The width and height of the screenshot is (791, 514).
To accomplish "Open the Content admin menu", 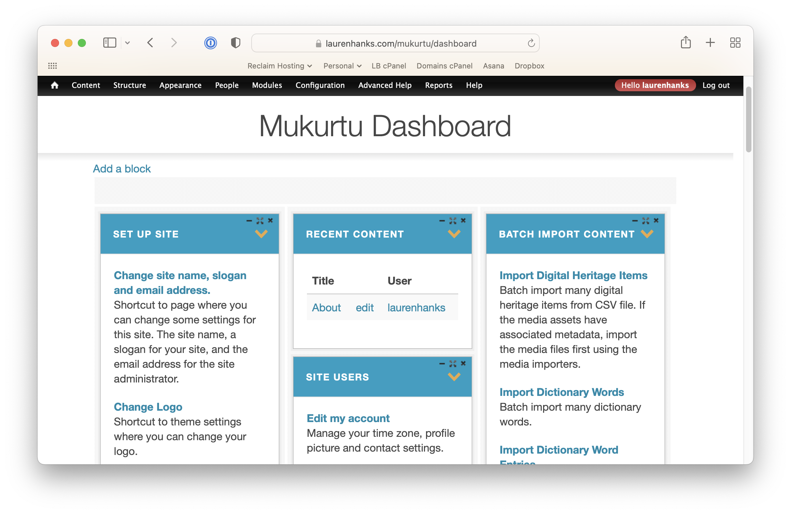I will click(86, 85).
